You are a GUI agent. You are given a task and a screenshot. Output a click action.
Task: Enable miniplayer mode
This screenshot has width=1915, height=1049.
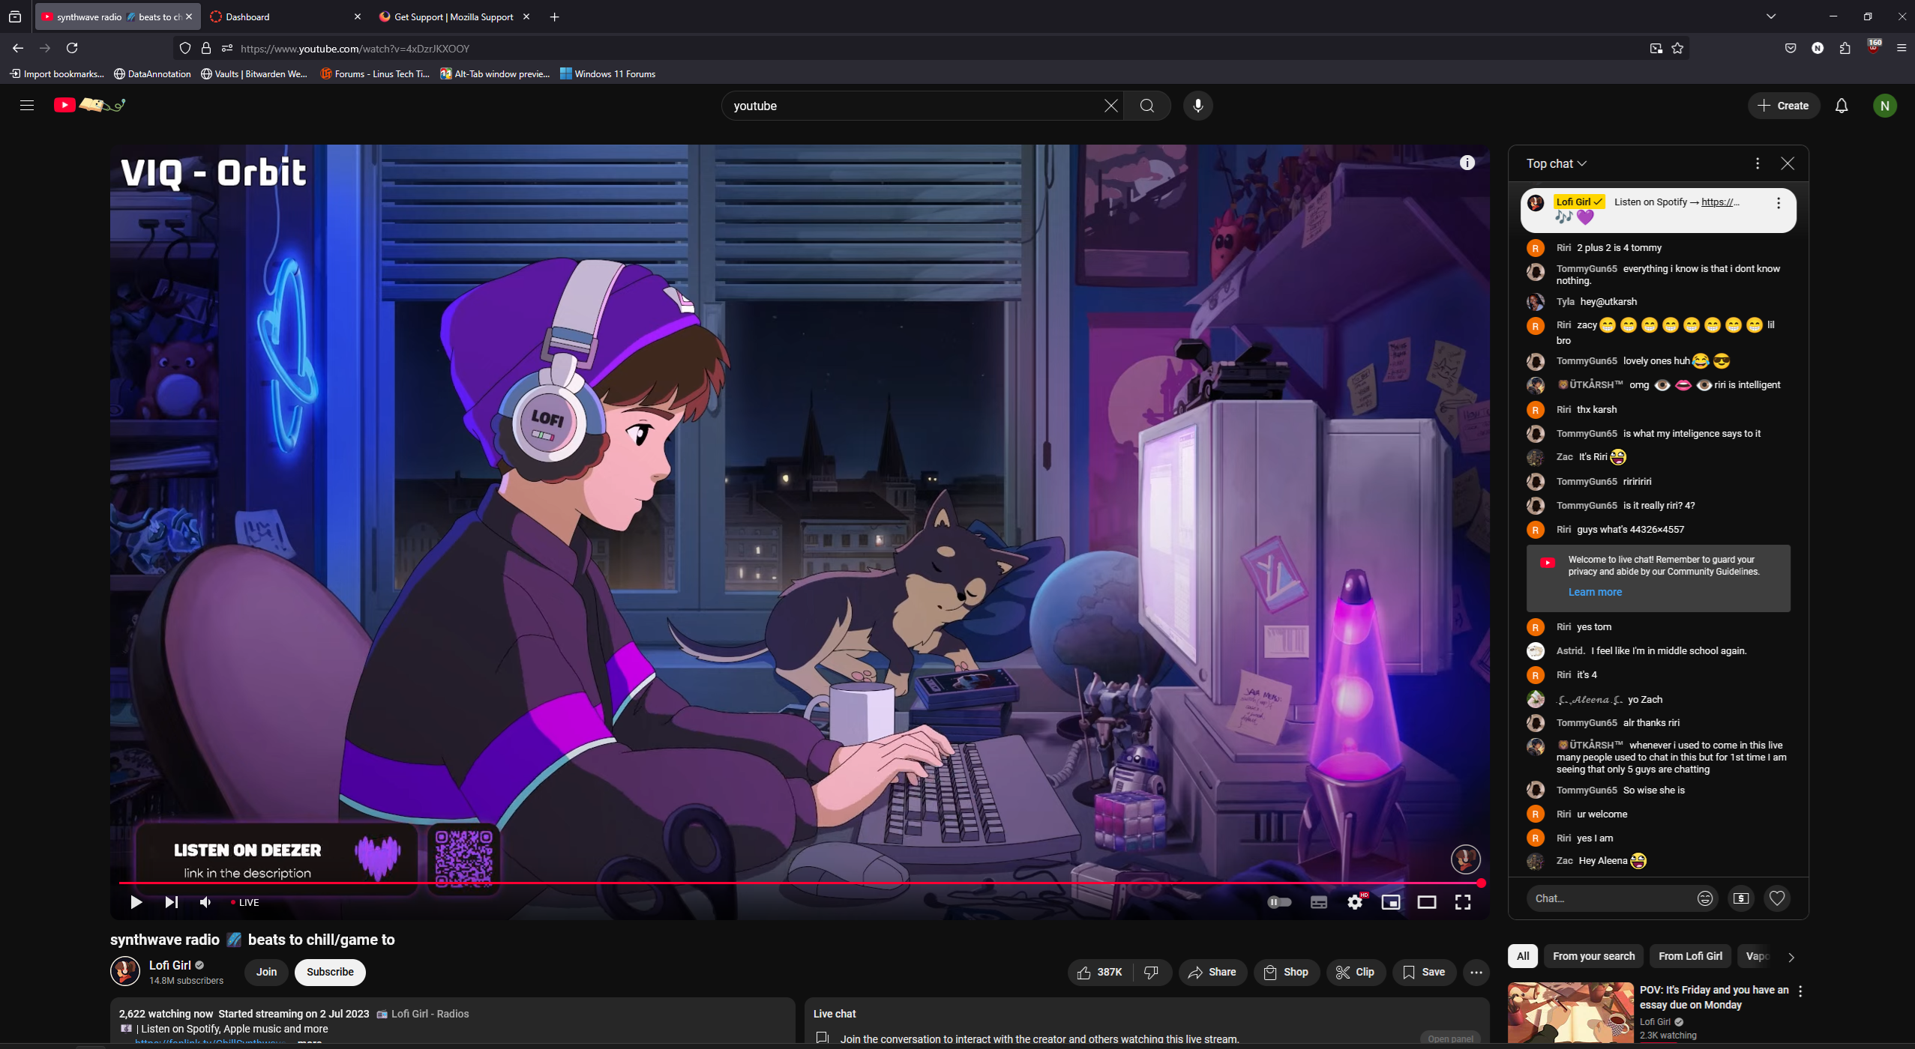click(1390, 902)
